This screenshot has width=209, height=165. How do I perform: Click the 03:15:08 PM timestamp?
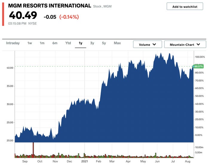[x=17, y=24]
